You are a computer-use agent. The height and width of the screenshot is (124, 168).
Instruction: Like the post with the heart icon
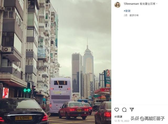pyautogui.click(x=117, y=110)
